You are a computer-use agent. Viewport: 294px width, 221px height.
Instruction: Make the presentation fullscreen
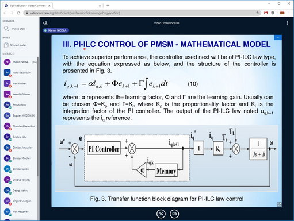tap(279, 204)
